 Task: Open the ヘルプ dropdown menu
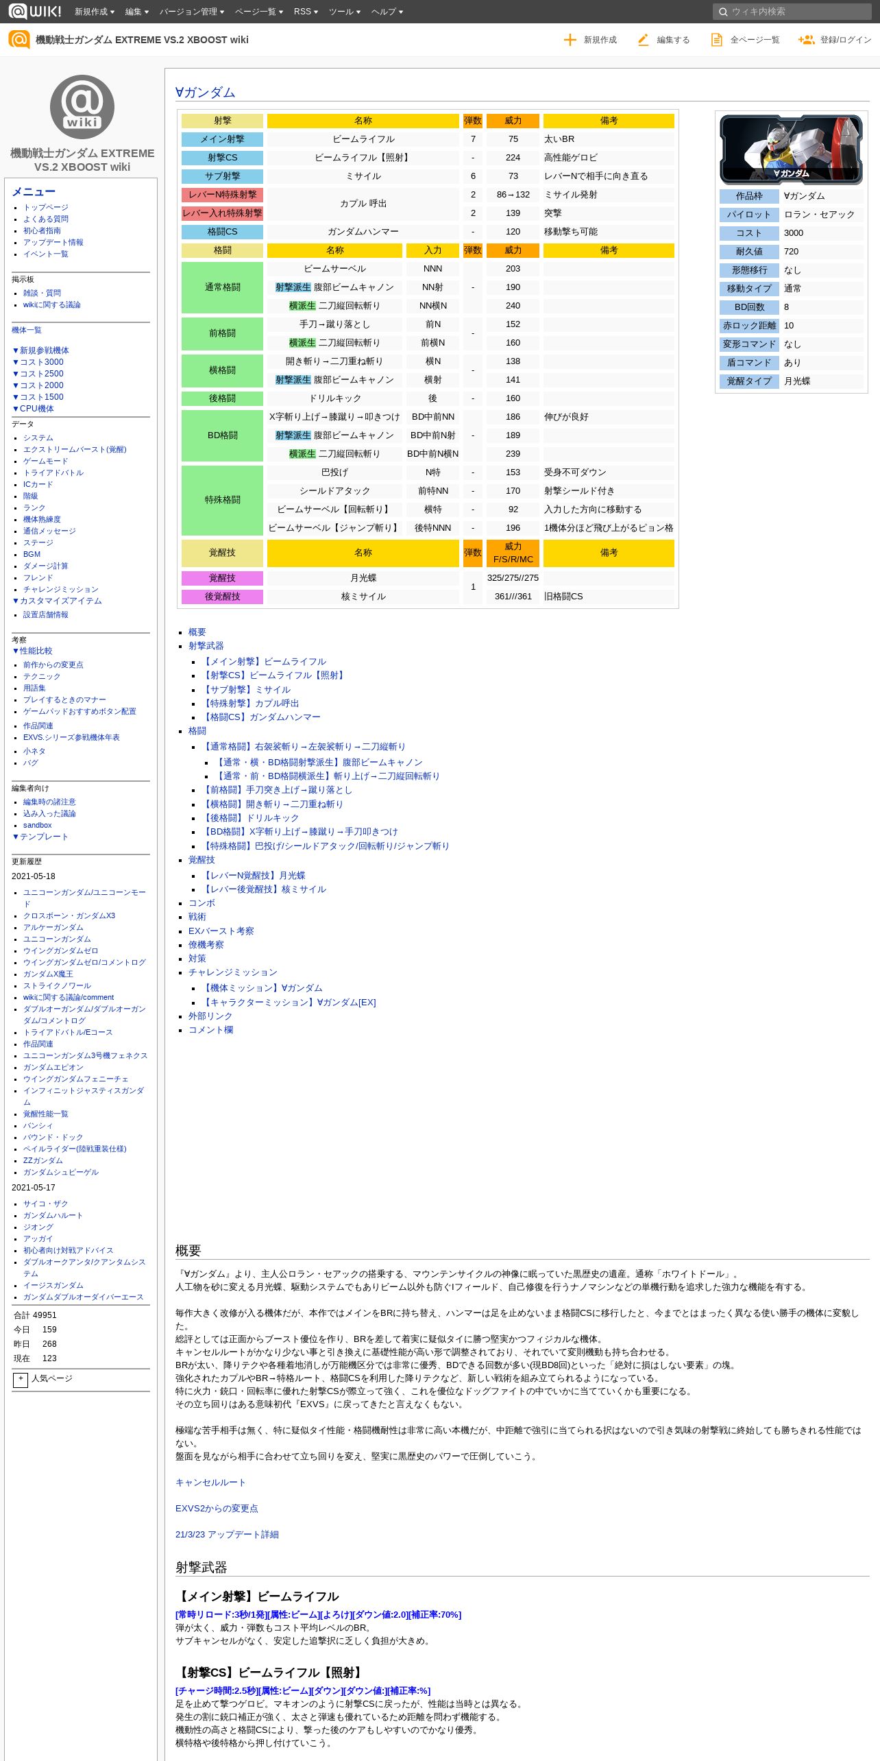point(387,12)
